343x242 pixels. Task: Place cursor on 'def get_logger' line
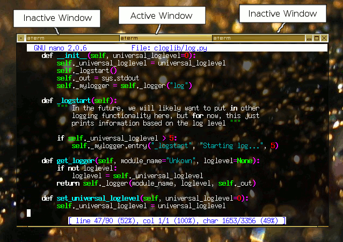tap(151, 161)
